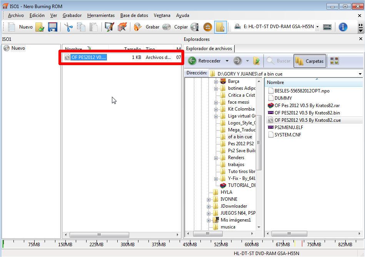Click the Nuevo new compilation toolbar icon

point(12,27)
